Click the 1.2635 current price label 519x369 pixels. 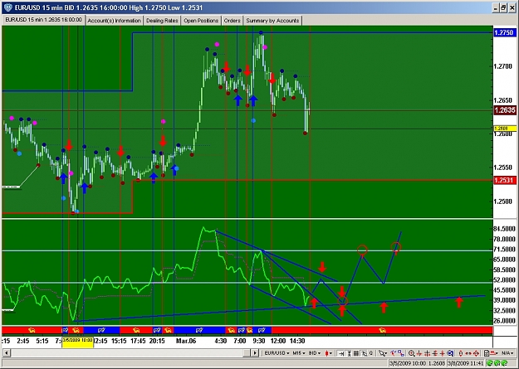505,110
